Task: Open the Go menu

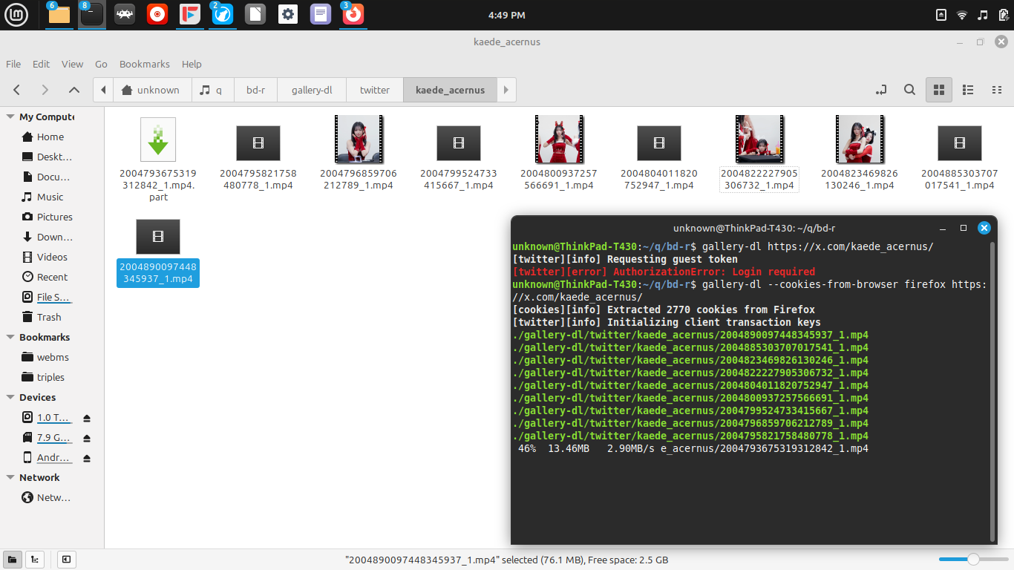Action: [x=101, y=64]
